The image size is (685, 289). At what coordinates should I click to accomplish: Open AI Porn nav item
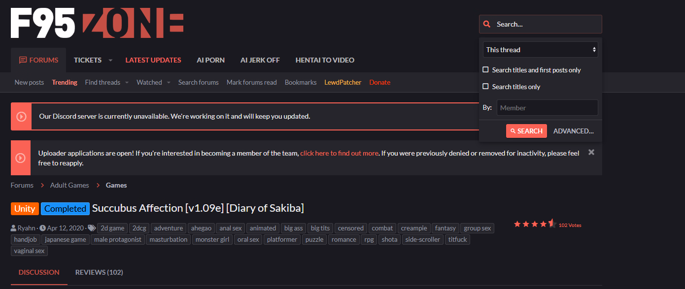210,60
